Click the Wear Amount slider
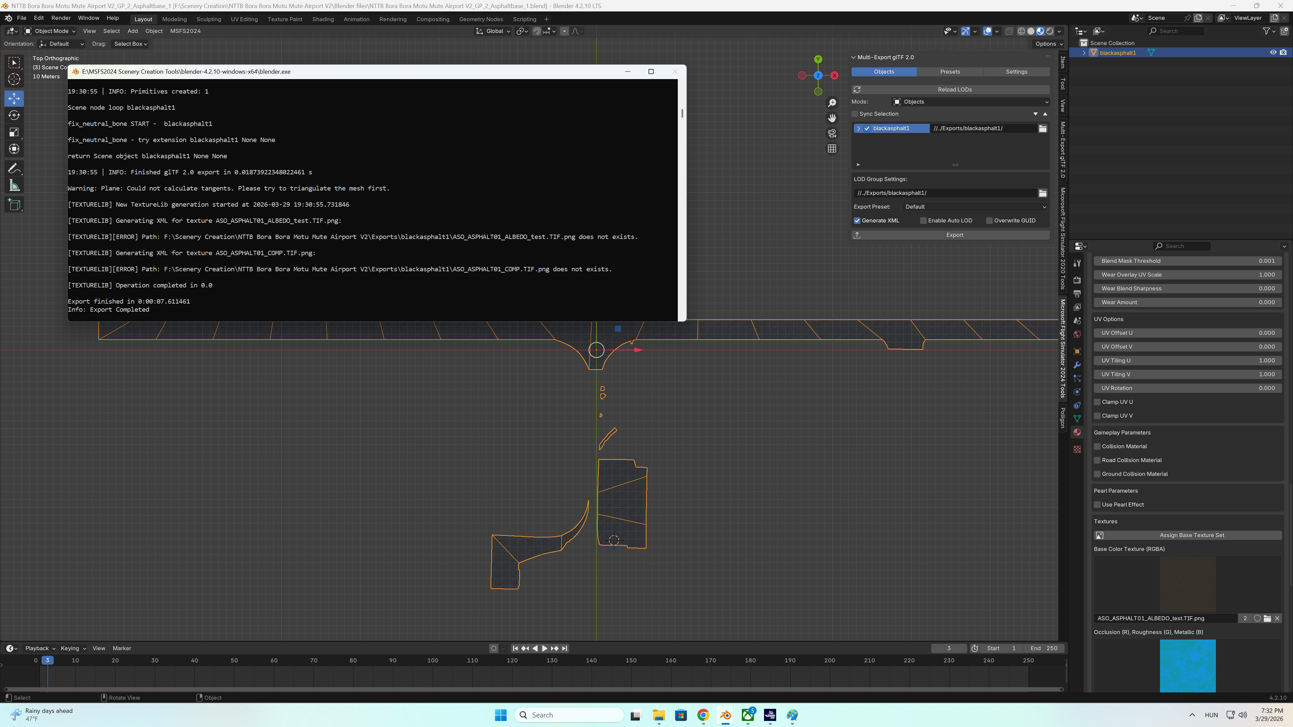 point(1187,303)
